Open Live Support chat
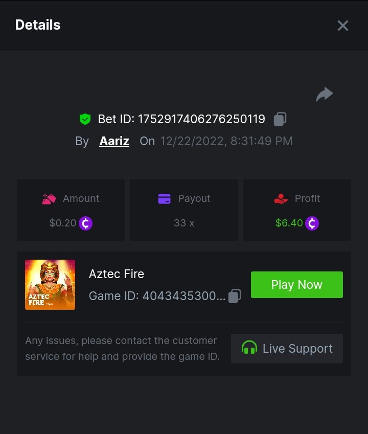This screenshot has height=434, width=368. tap(287, 349)
